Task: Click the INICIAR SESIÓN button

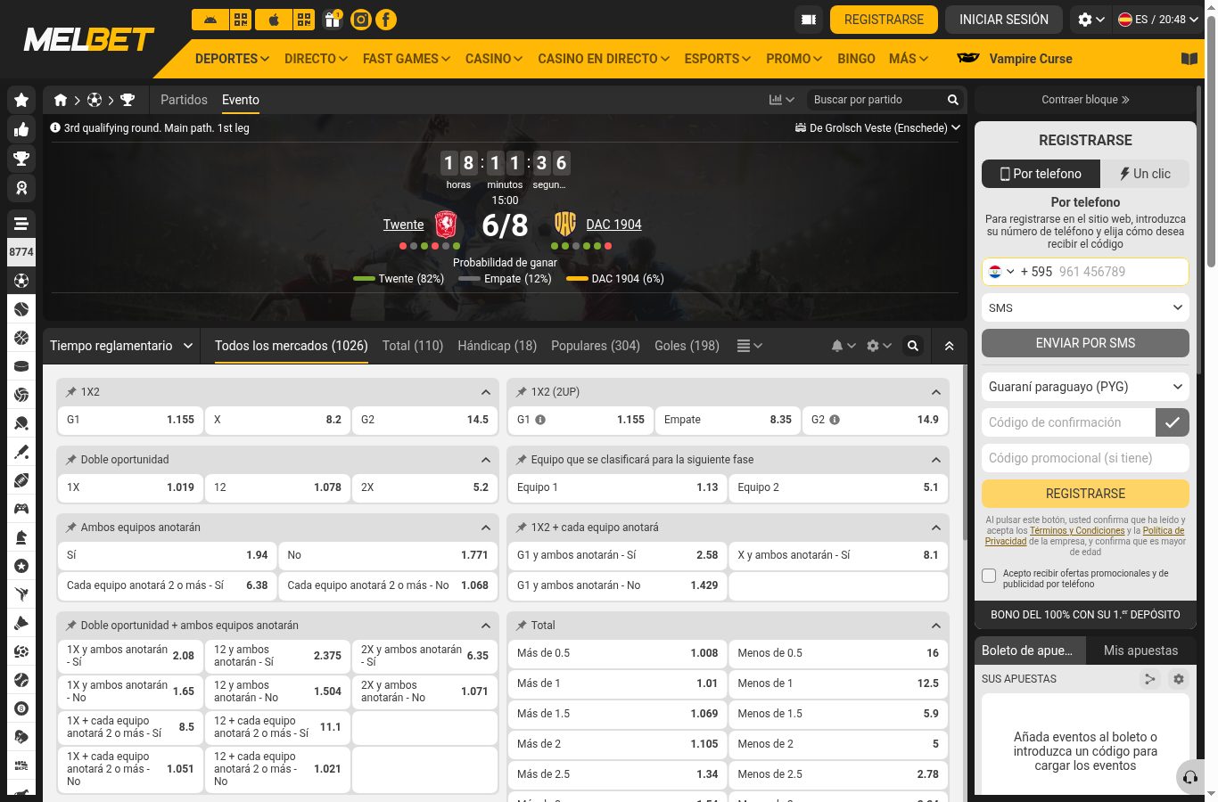Action: [1003, 20]
